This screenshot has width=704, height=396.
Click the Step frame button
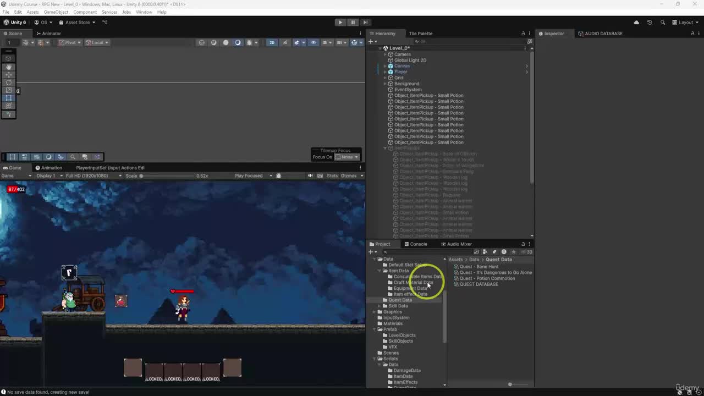point(365,23)
